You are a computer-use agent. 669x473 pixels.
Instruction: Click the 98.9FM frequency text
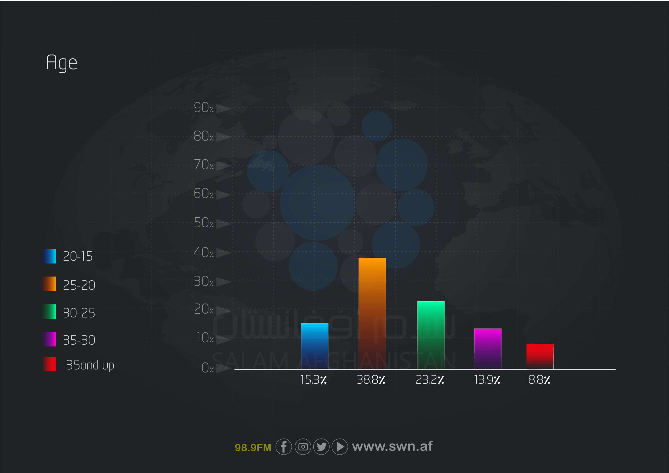pyautogui.click(x=253, y=447)
